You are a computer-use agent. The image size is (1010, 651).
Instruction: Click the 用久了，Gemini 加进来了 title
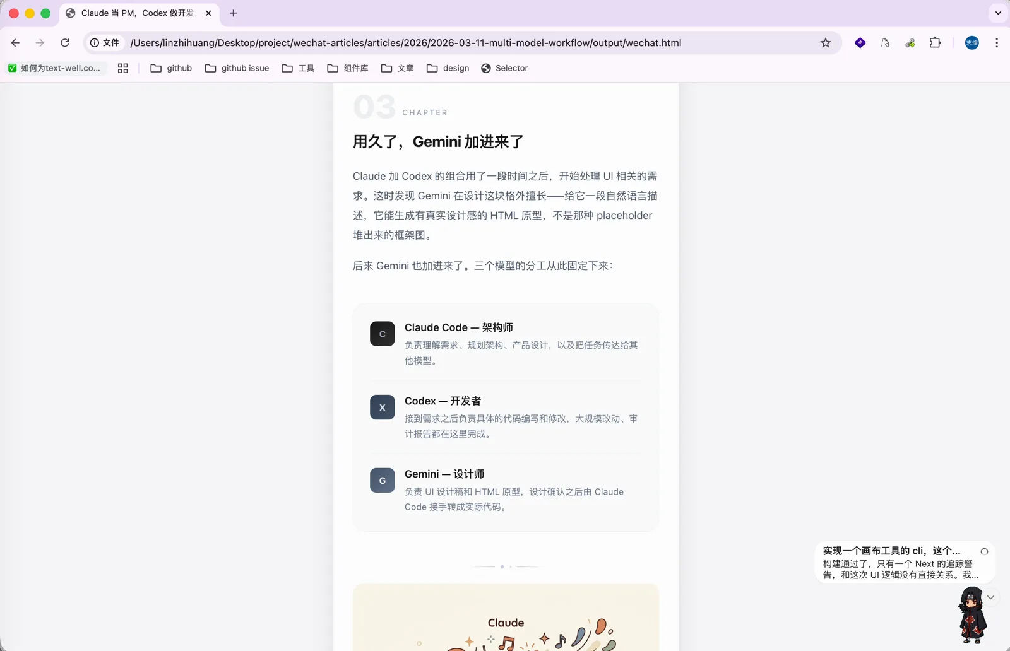[438, 142]
